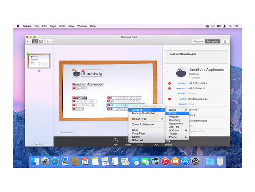Click the Share icon in the toolbar
The image size is (255, 192).
tap(225, 41)
